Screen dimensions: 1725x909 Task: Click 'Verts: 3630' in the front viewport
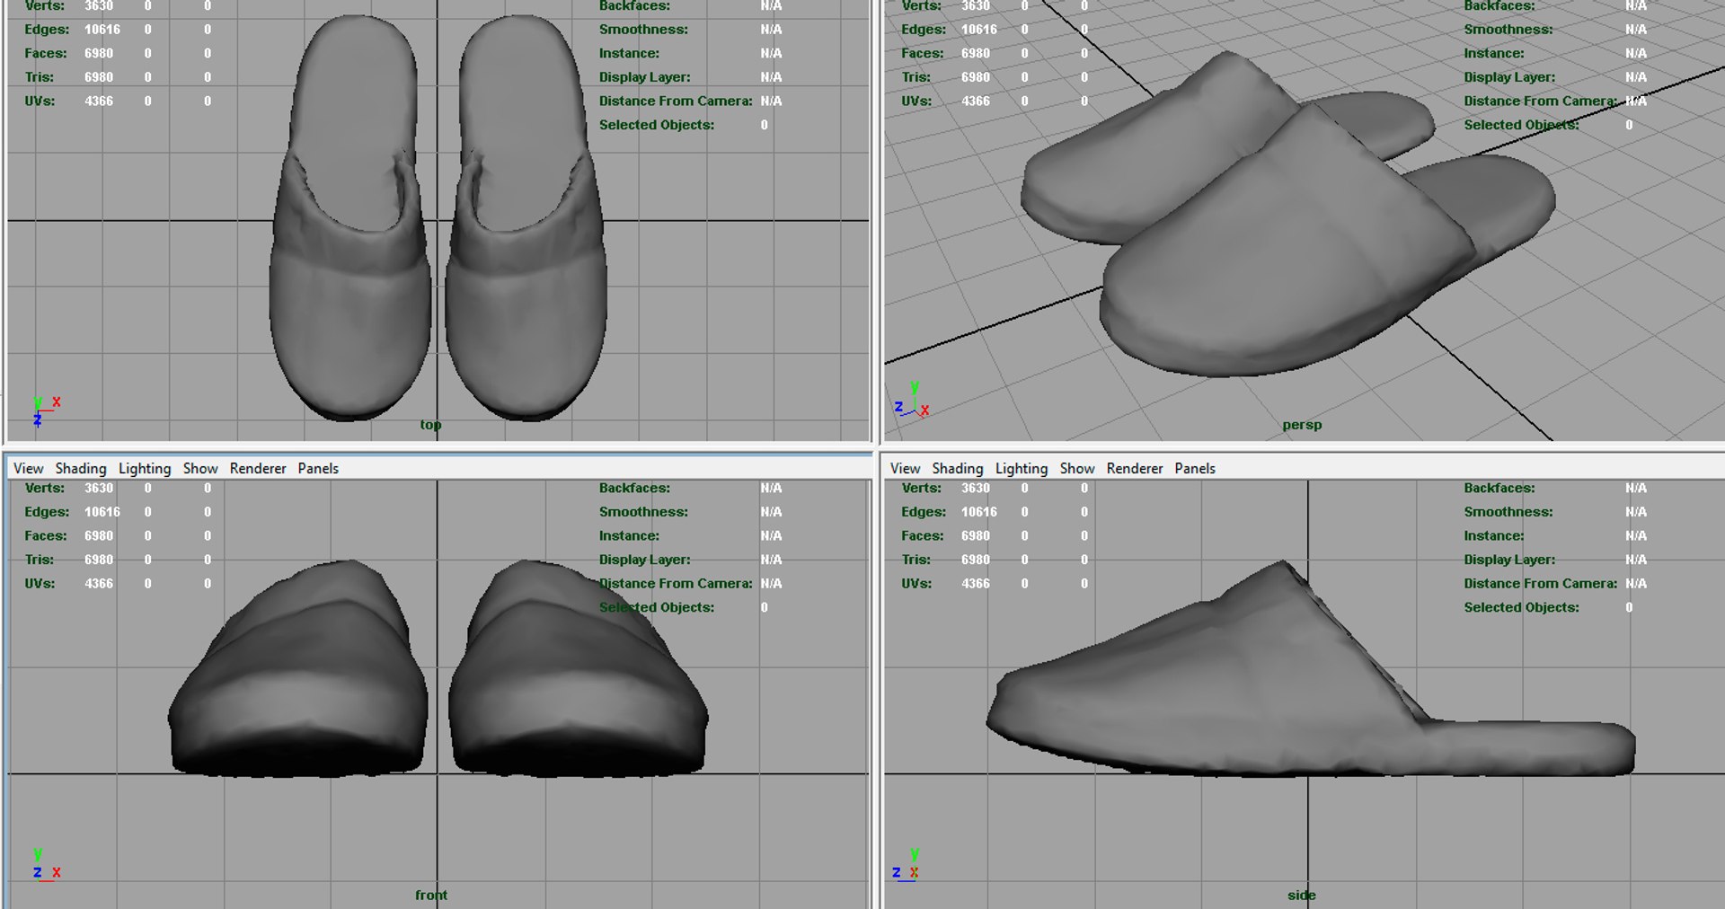click(x=68, y=488)
